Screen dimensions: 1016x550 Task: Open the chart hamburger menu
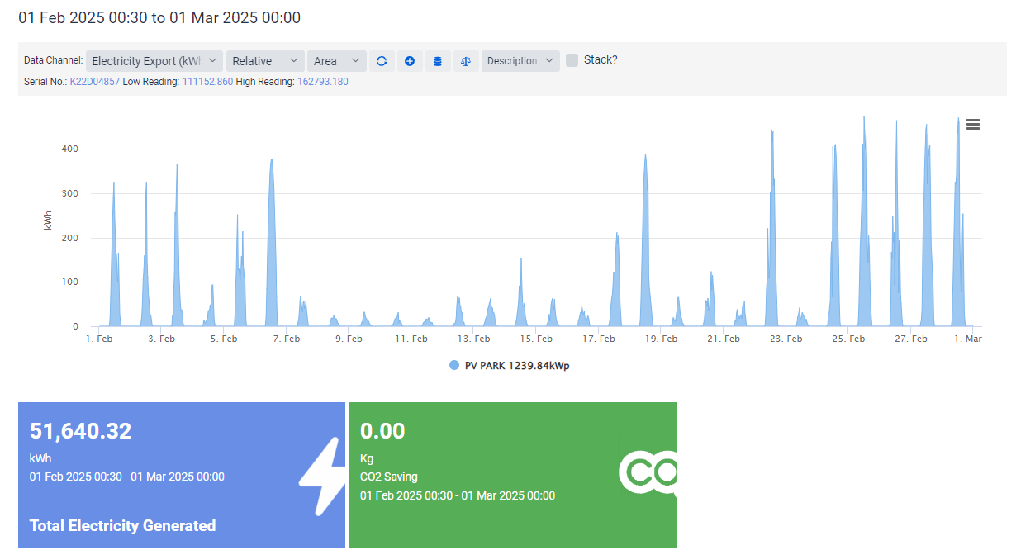click(x=973, y=124)
